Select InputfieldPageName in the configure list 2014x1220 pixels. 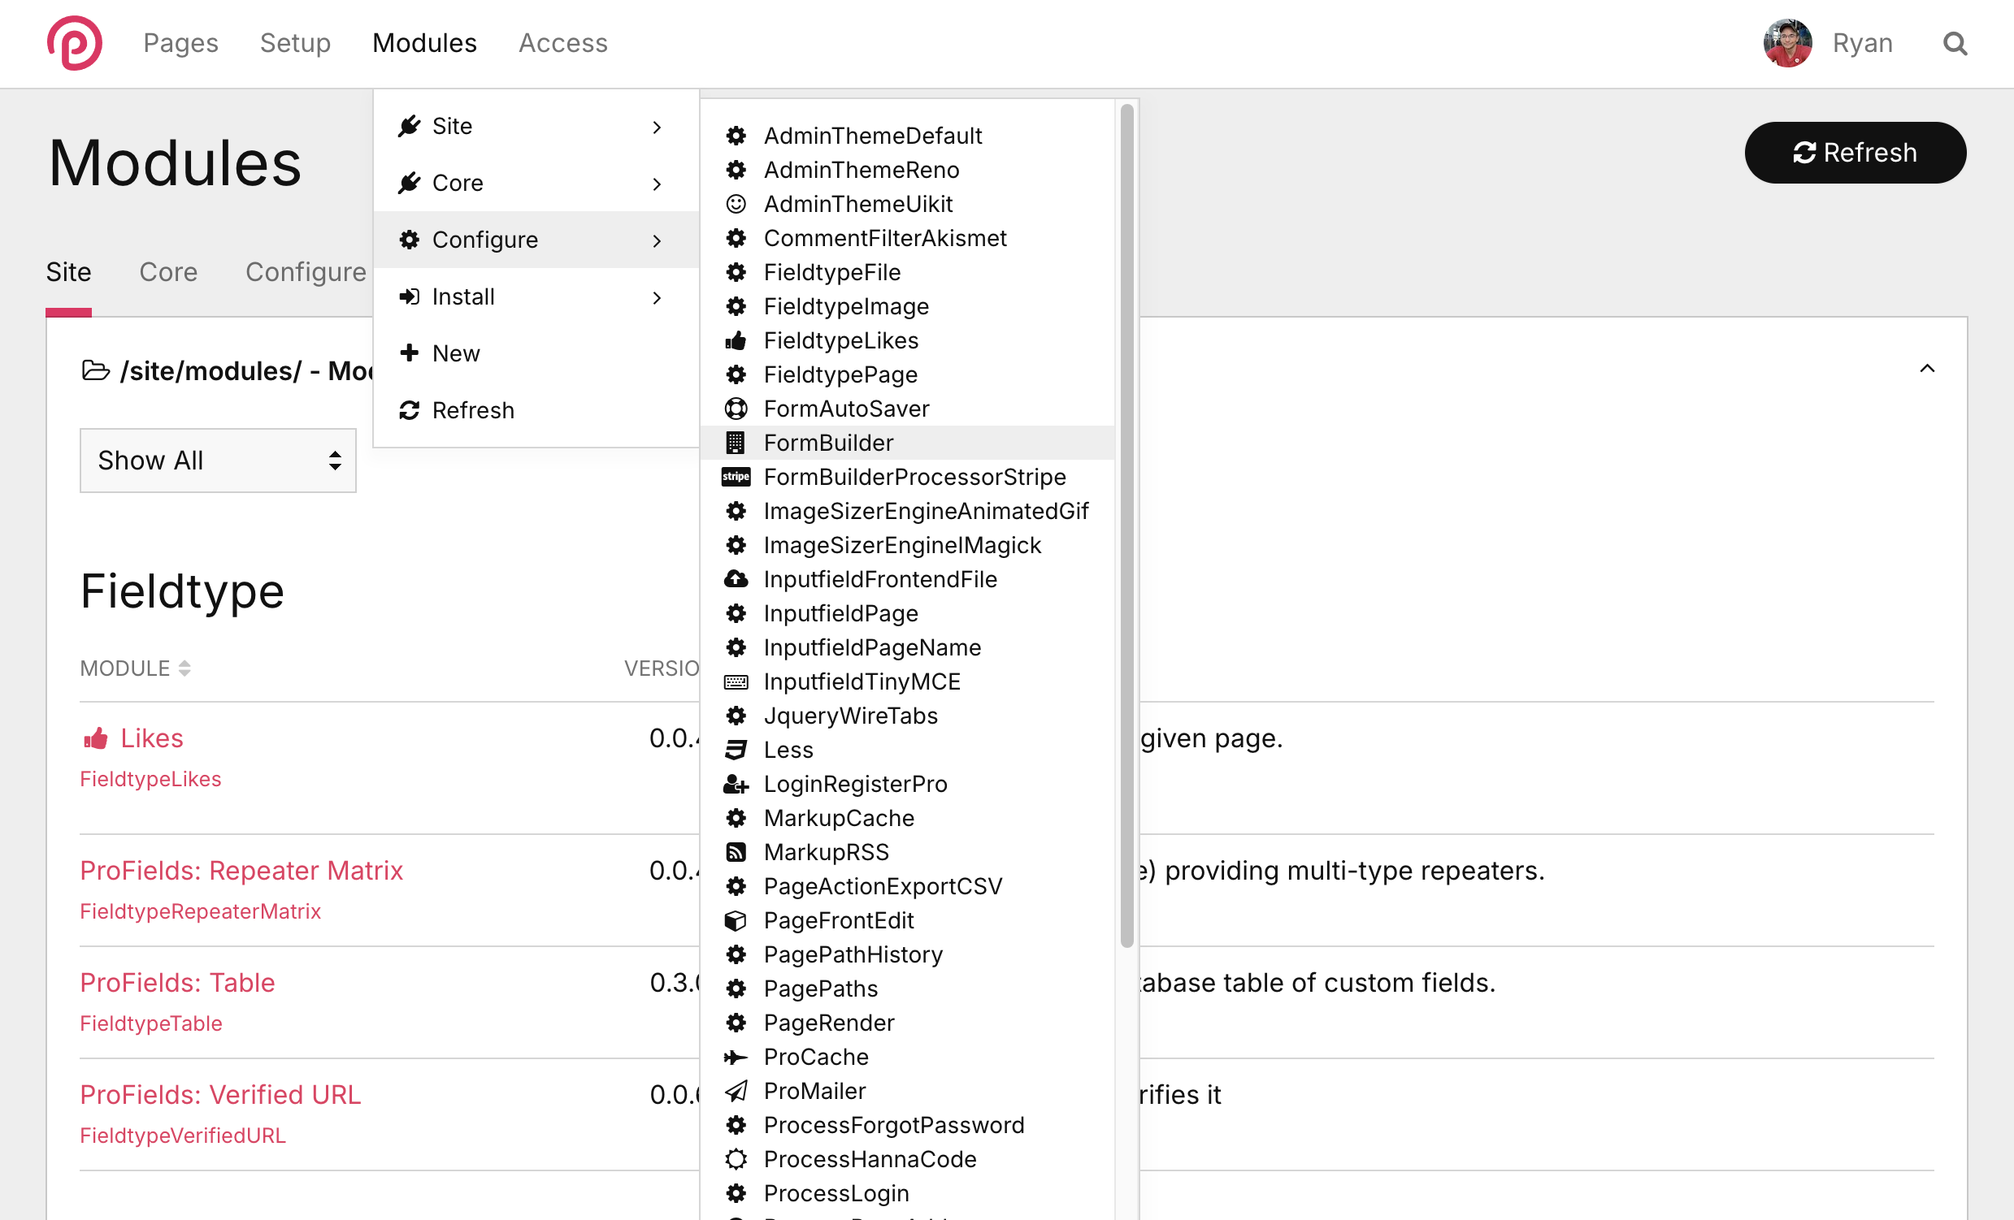coord(907,647)
